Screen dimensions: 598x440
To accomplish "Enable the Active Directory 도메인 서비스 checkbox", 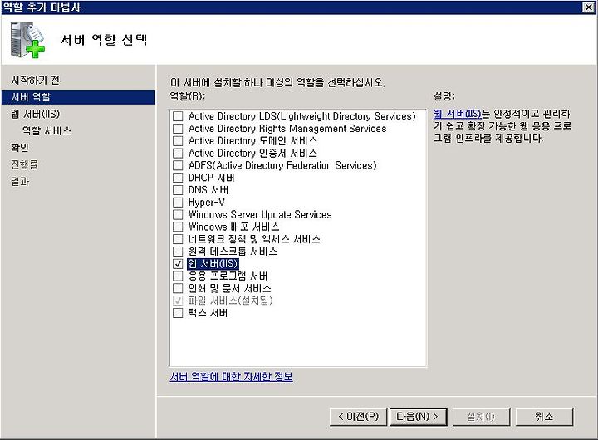I will point(178,140).
